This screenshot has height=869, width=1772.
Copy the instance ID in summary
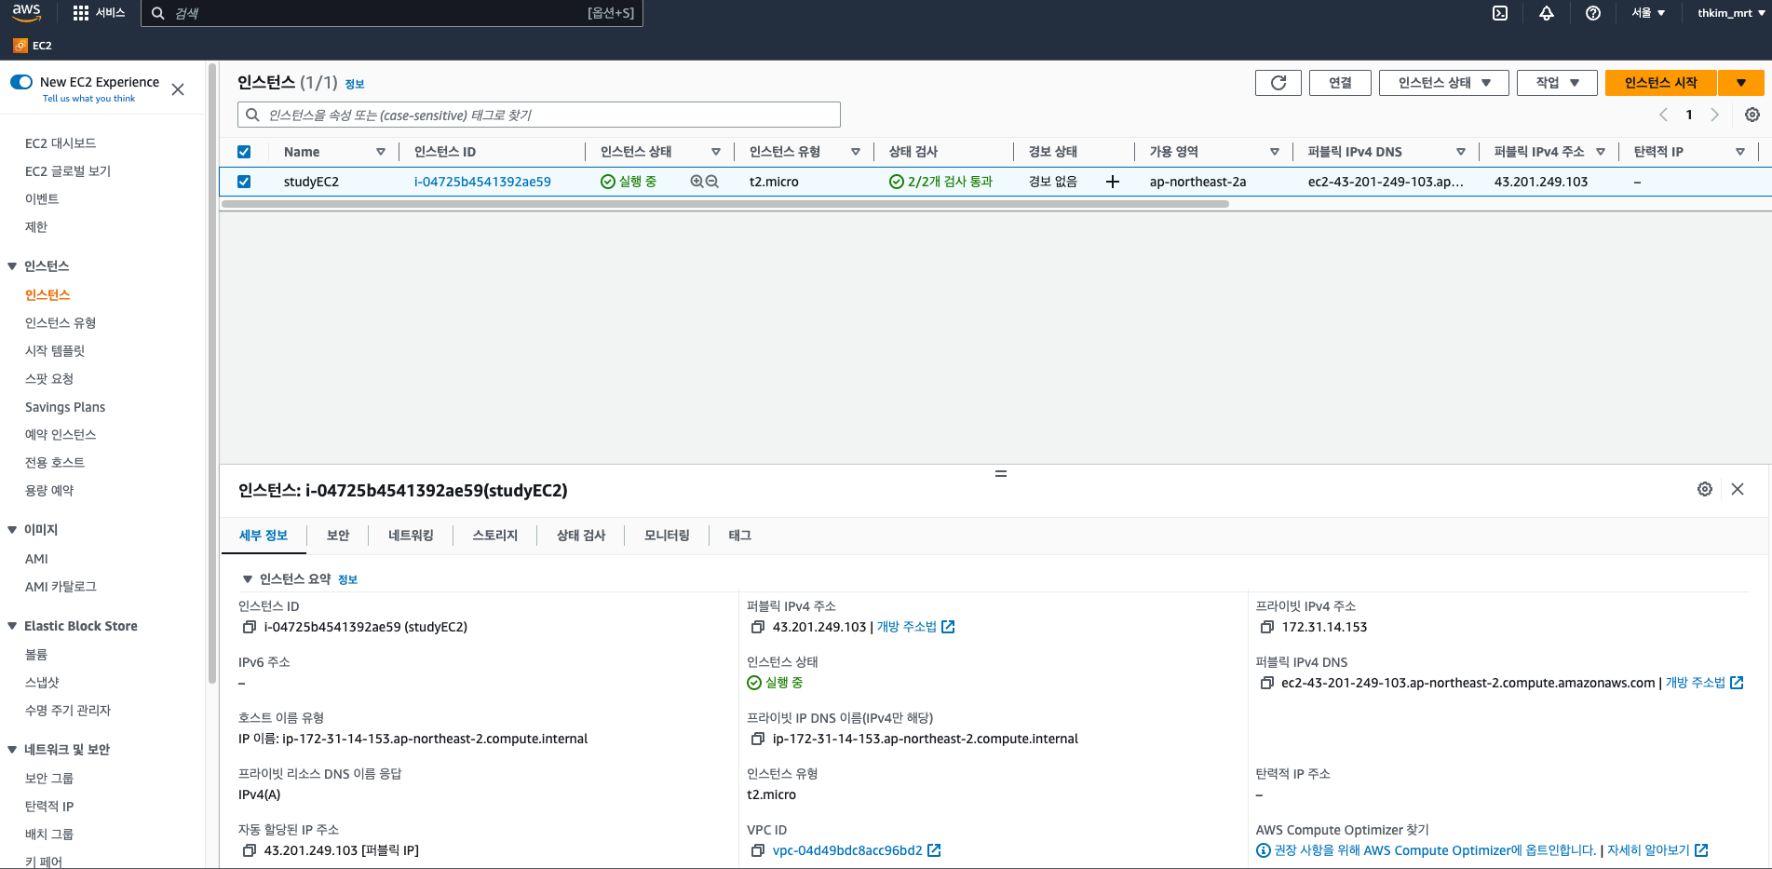point(250,627)
